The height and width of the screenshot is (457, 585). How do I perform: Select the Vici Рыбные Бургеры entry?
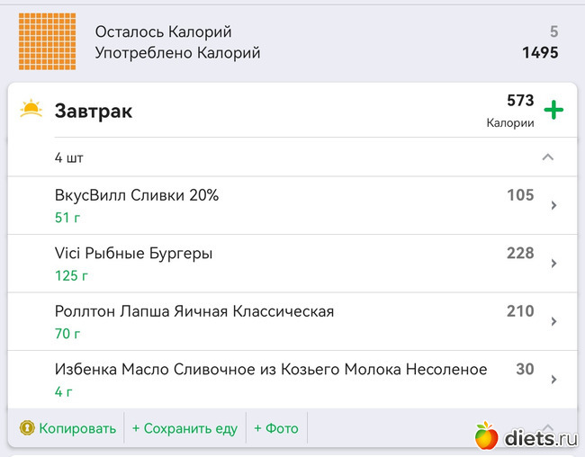tap(134, 254)
